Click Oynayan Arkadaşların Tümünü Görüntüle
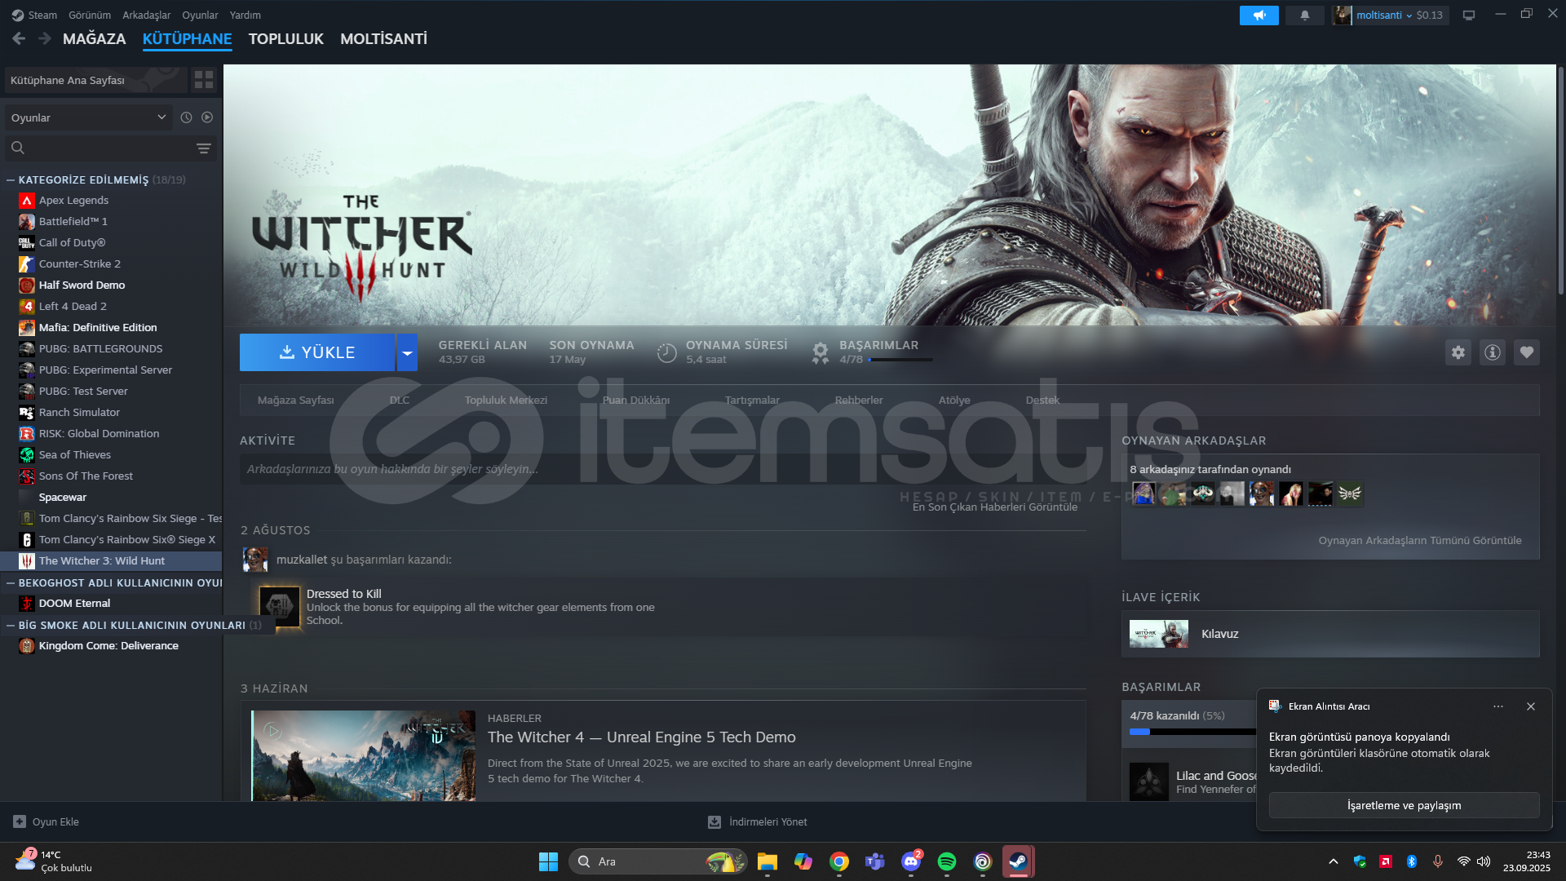This screenshot has height=881, width=1566. coord(1420,541)
